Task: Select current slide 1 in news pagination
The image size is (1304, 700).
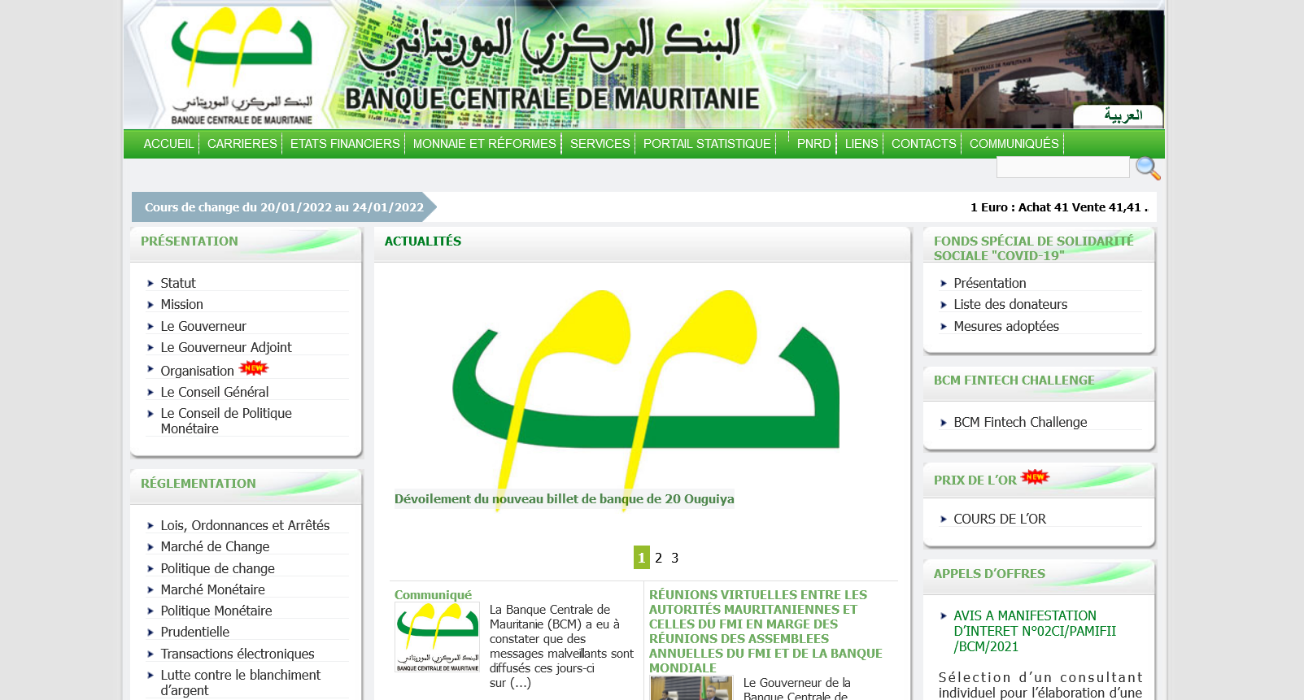Action: [641, 558]
